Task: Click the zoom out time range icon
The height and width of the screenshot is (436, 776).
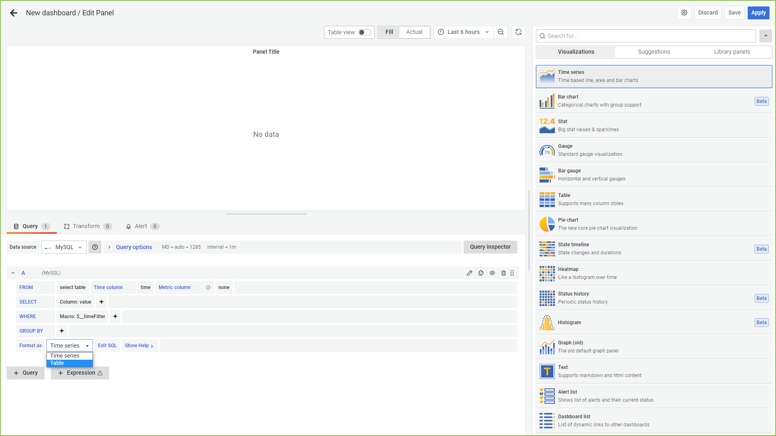Action: [501, 32]
